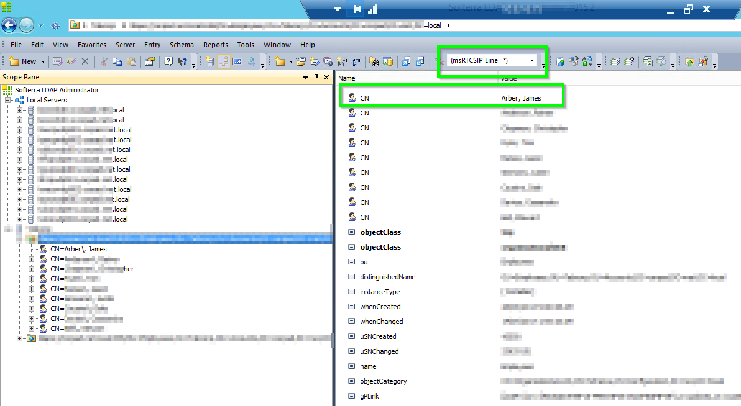
Task: Click the Rename toolbar icon
Action: (x=71, y=61)
